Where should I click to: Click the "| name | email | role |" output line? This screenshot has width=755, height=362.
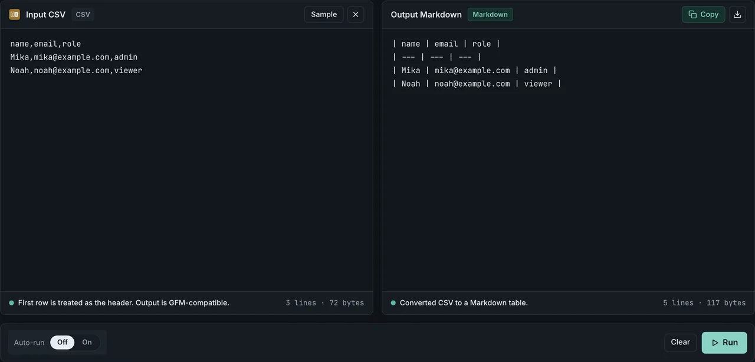[446, 44]
